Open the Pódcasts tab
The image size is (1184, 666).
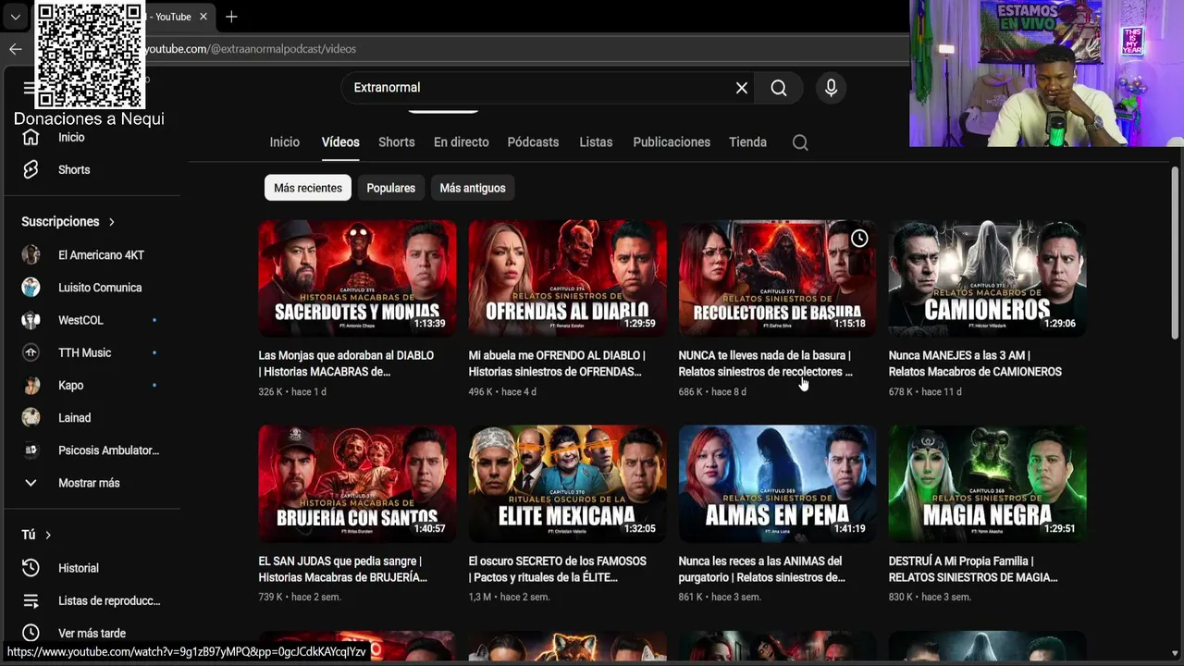[533, 142]
